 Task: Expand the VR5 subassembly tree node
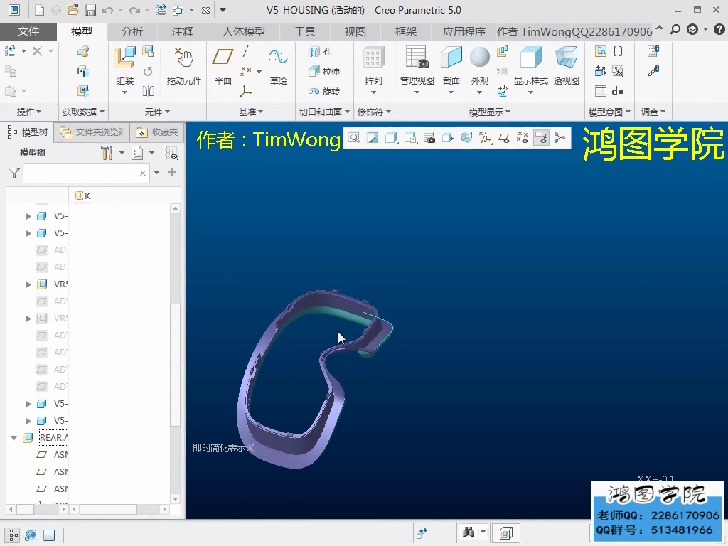coord(28,284)
